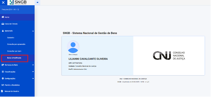211x97 pixels.
Task: Click the Configurações gear icon
Action: (x=3, y=78)
